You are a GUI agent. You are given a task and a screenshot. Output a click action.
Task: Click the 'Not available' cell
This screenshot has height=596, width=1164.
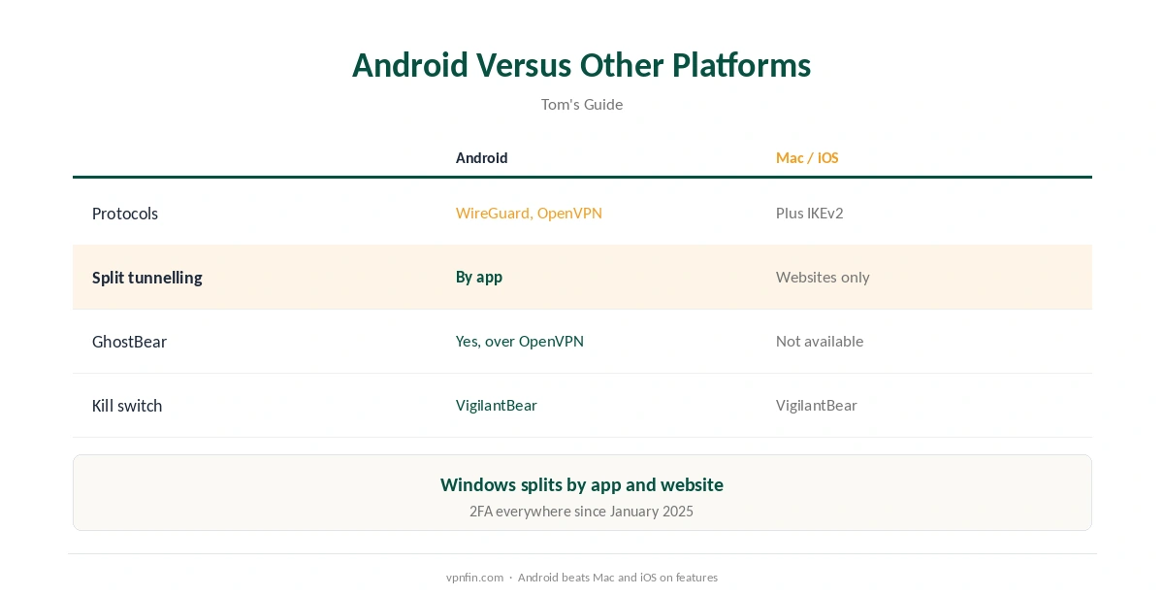point(820,342)
